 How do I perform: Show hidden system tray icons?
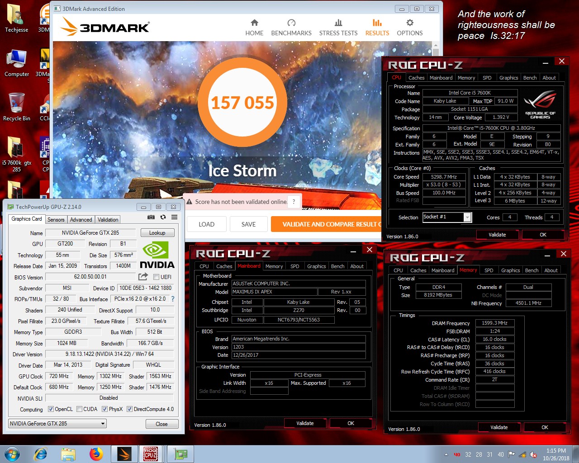(x=446, y=454)
